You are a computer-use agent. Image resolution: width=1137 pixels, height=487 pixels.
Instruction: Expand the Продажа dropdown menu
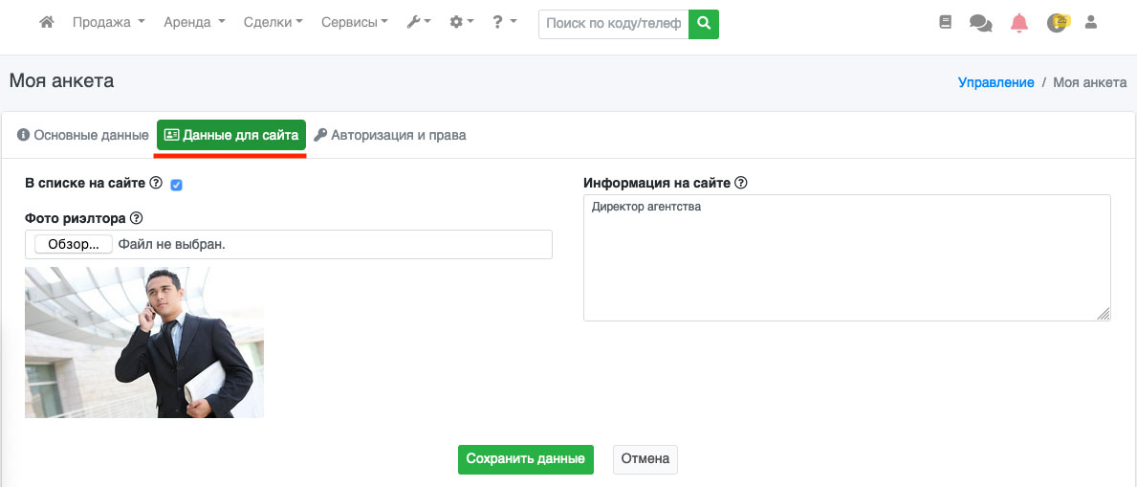click(108, 22)
